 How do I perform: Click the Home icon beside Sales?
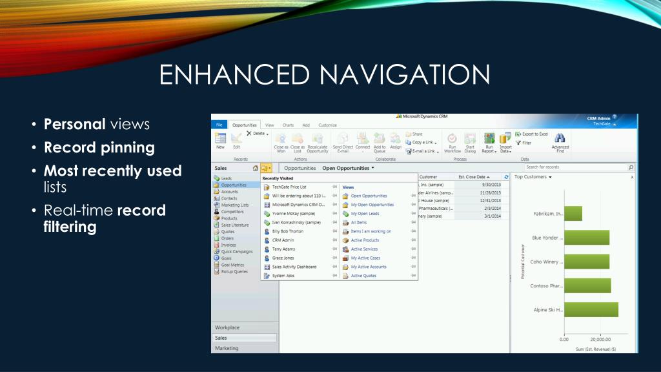tap(255, 168)
